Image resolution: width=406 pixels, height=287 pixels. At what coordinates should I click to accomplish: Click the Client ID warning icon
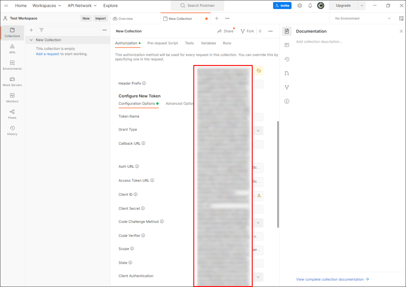coord(259,195)
